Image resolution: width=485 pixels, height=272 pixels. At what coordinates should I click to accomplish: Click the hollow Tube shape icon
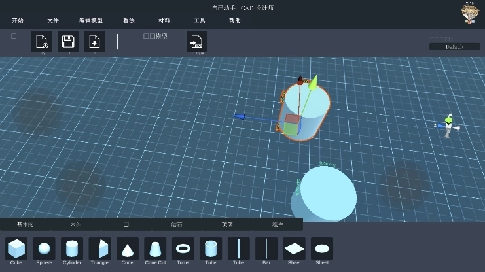tap(211, 248)
